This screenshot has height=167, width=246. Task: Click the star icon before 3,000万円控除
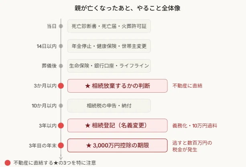[x=89, y=145]
